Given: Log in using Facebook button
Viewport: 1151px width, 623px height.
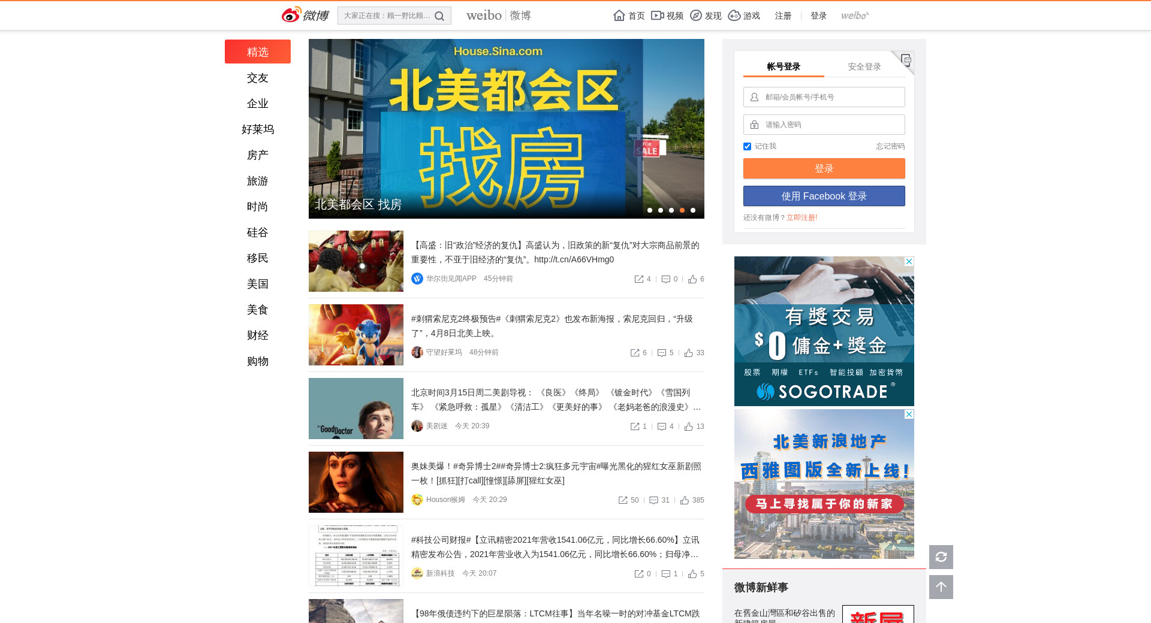Looking at the screenshot, I should [824, 196].
